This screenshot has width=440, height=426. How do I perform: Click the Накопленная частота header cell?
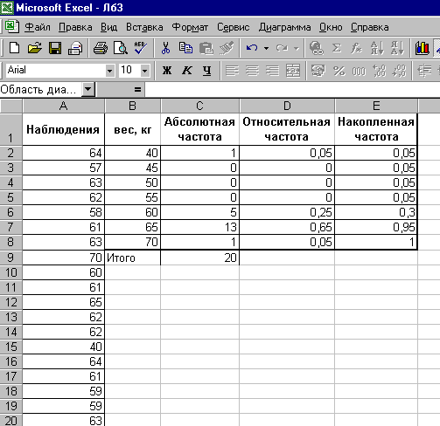tap(376, 129)
